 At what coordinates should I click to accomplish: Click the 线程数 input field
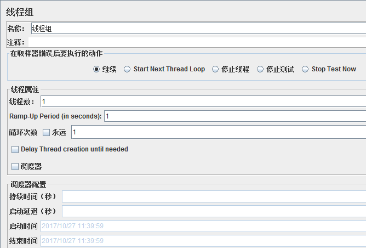203,102
